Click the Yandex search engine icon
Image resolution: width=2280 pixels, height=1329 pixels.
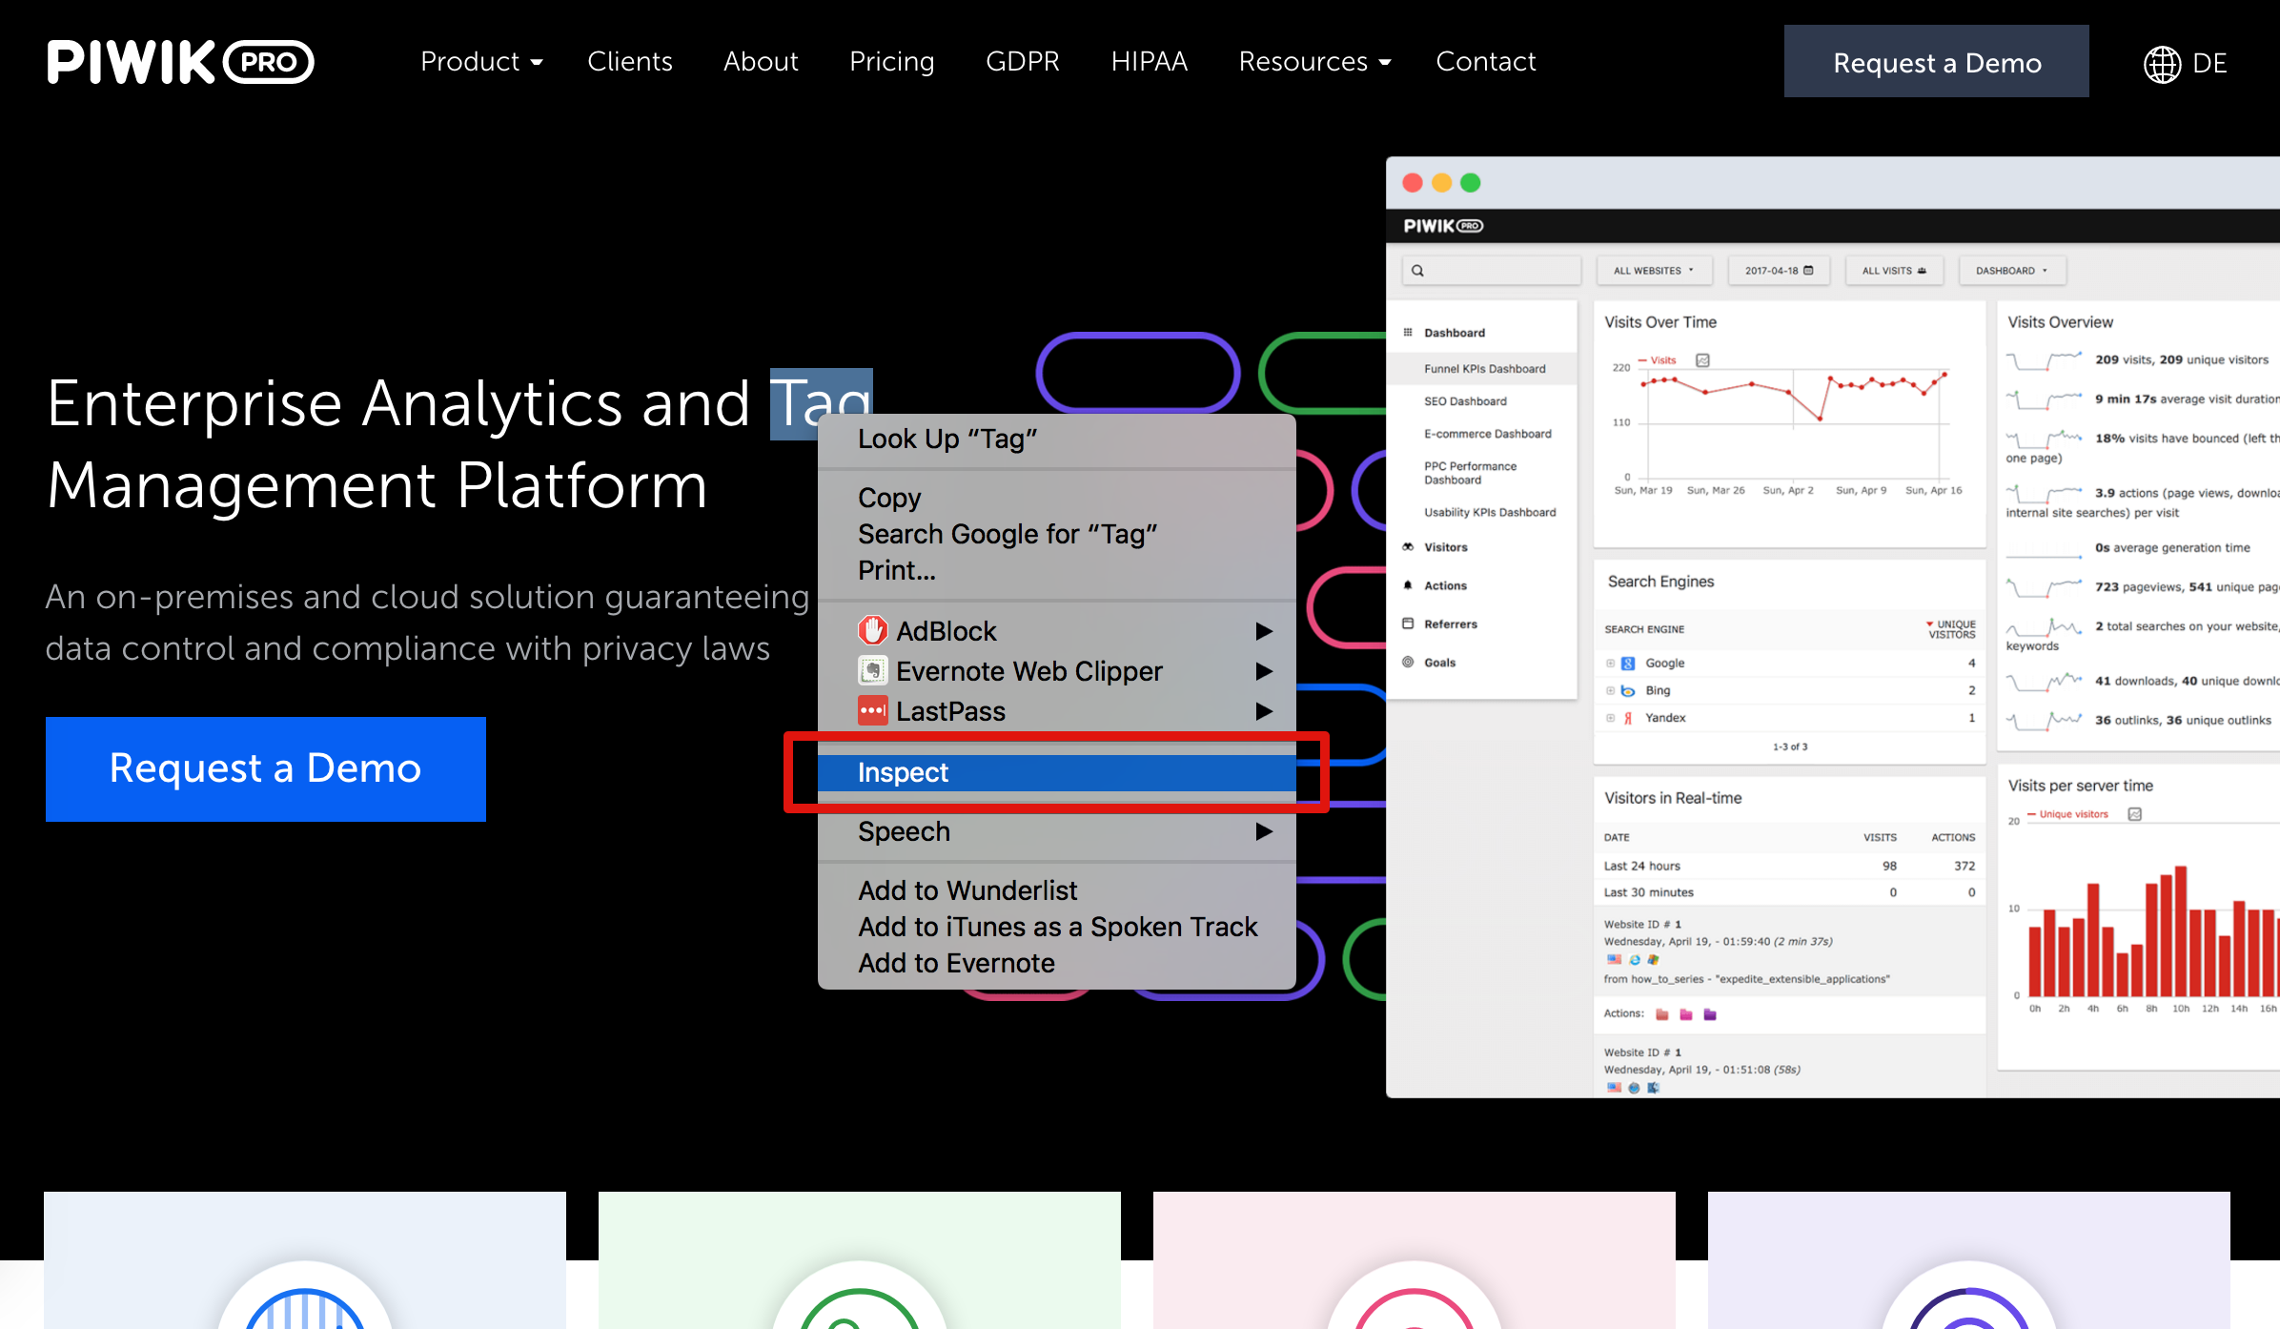tap(1628, 718)
